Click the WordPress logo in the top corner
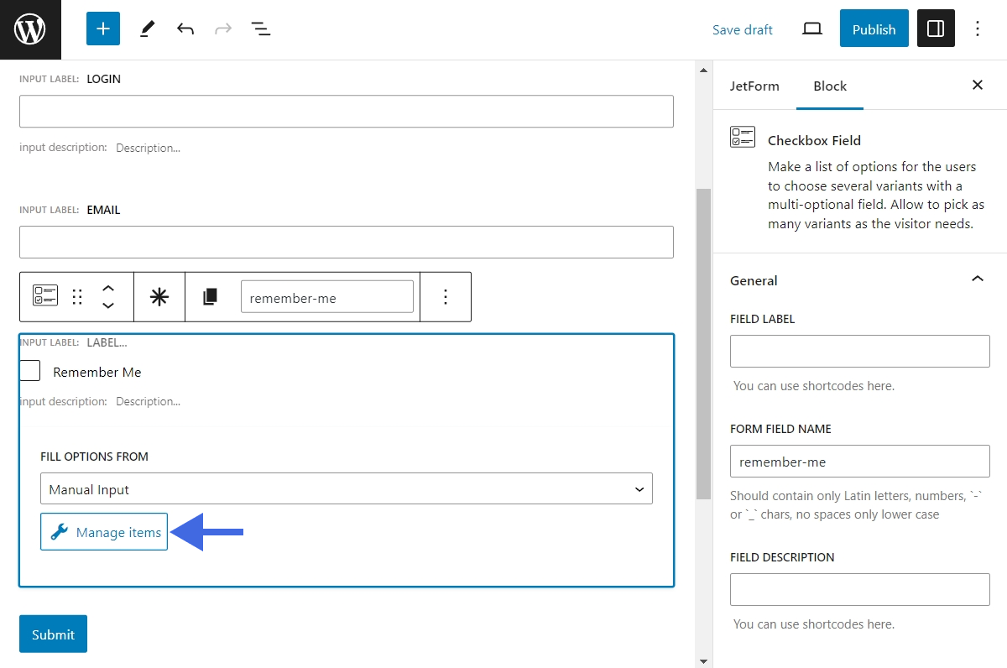 point(30,28)
